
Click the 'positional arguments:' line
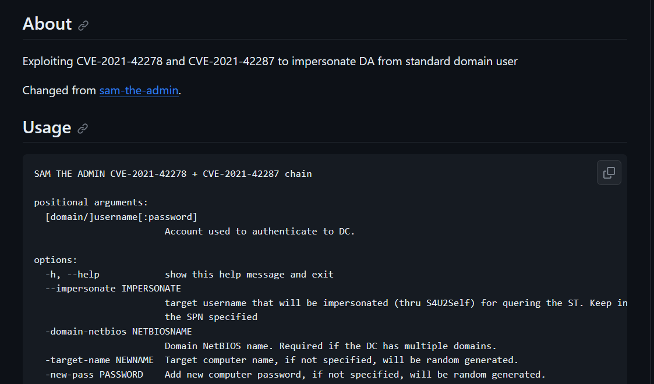point(91,202)
